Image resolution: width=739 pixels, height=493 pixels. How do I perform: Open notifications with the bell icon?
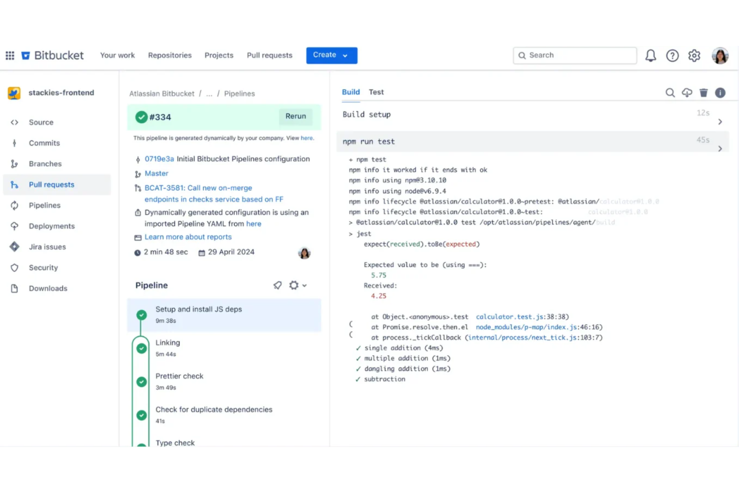click(650, 55)
